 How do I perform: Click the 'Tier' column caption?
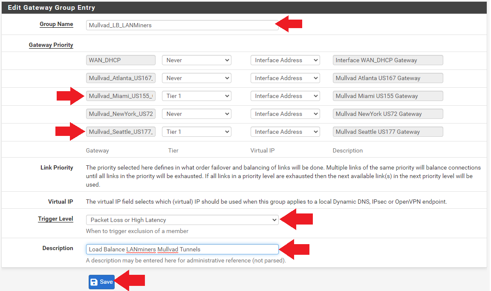(x=173, y=150)
